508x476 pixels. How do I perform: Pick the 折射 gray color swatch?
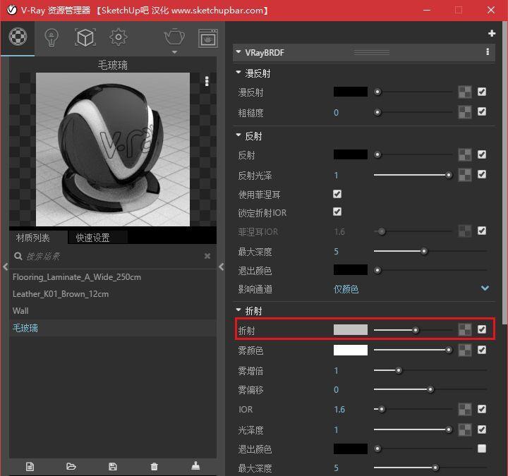point(351,329)
